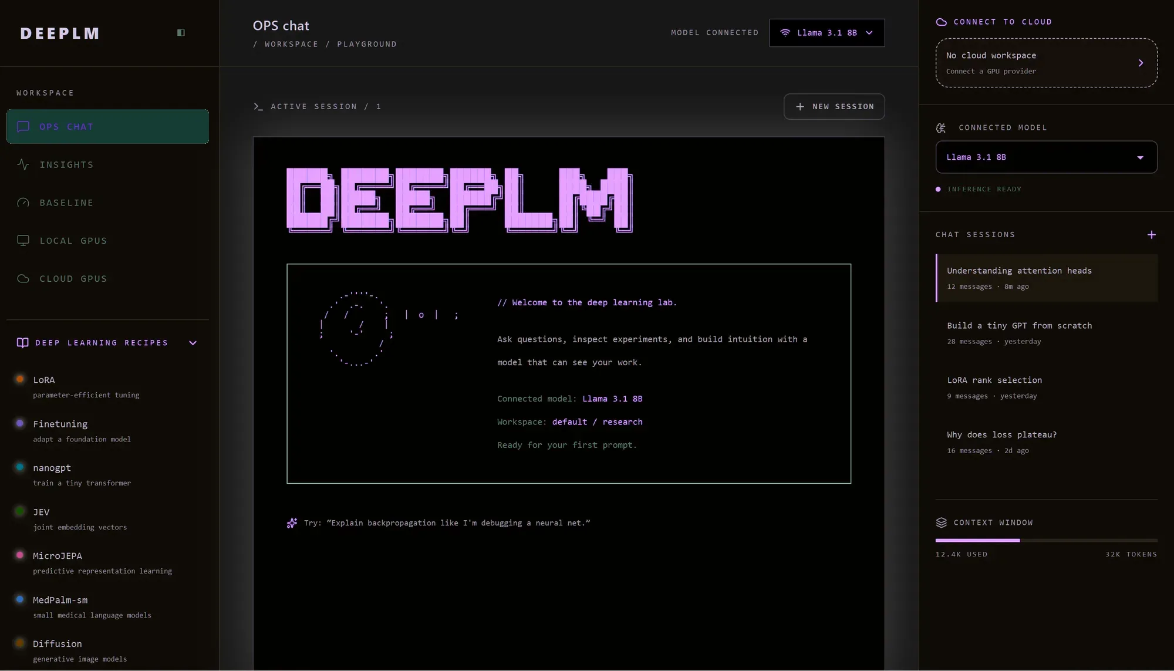The image size is (1174, 671).
Task: Select OPS Chat in the workspace menu
Action: [x=107, y=127]
